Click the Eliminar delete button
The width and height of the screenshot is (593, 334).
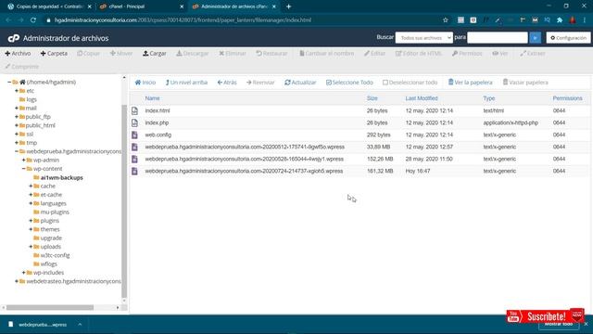tap(233, 54)
